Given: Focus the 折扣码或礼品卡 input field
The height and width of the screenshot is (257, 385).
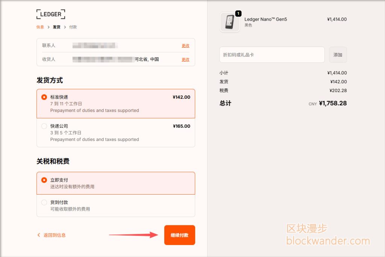Looking at the screenshot, I should tap(272, 55).
